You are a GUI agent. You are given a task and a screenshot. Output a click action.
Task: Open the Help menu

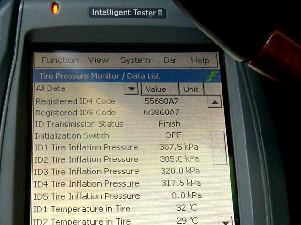pos(200,60)
